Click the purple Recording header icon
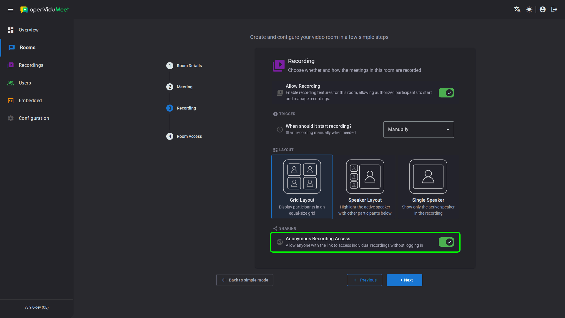This screenshot has width=565, height=318. [278, 65]
